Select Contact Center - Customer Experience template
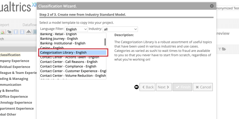 pos(73,71)
